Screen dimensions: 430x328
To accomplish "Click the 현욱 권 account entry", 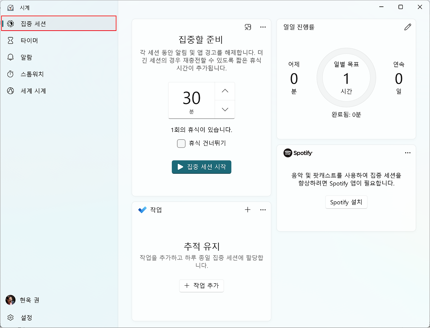I will coord(22,300).
